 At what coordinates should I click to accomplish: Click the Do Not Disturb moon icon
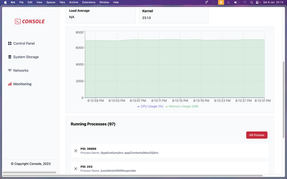click(229, 2)
